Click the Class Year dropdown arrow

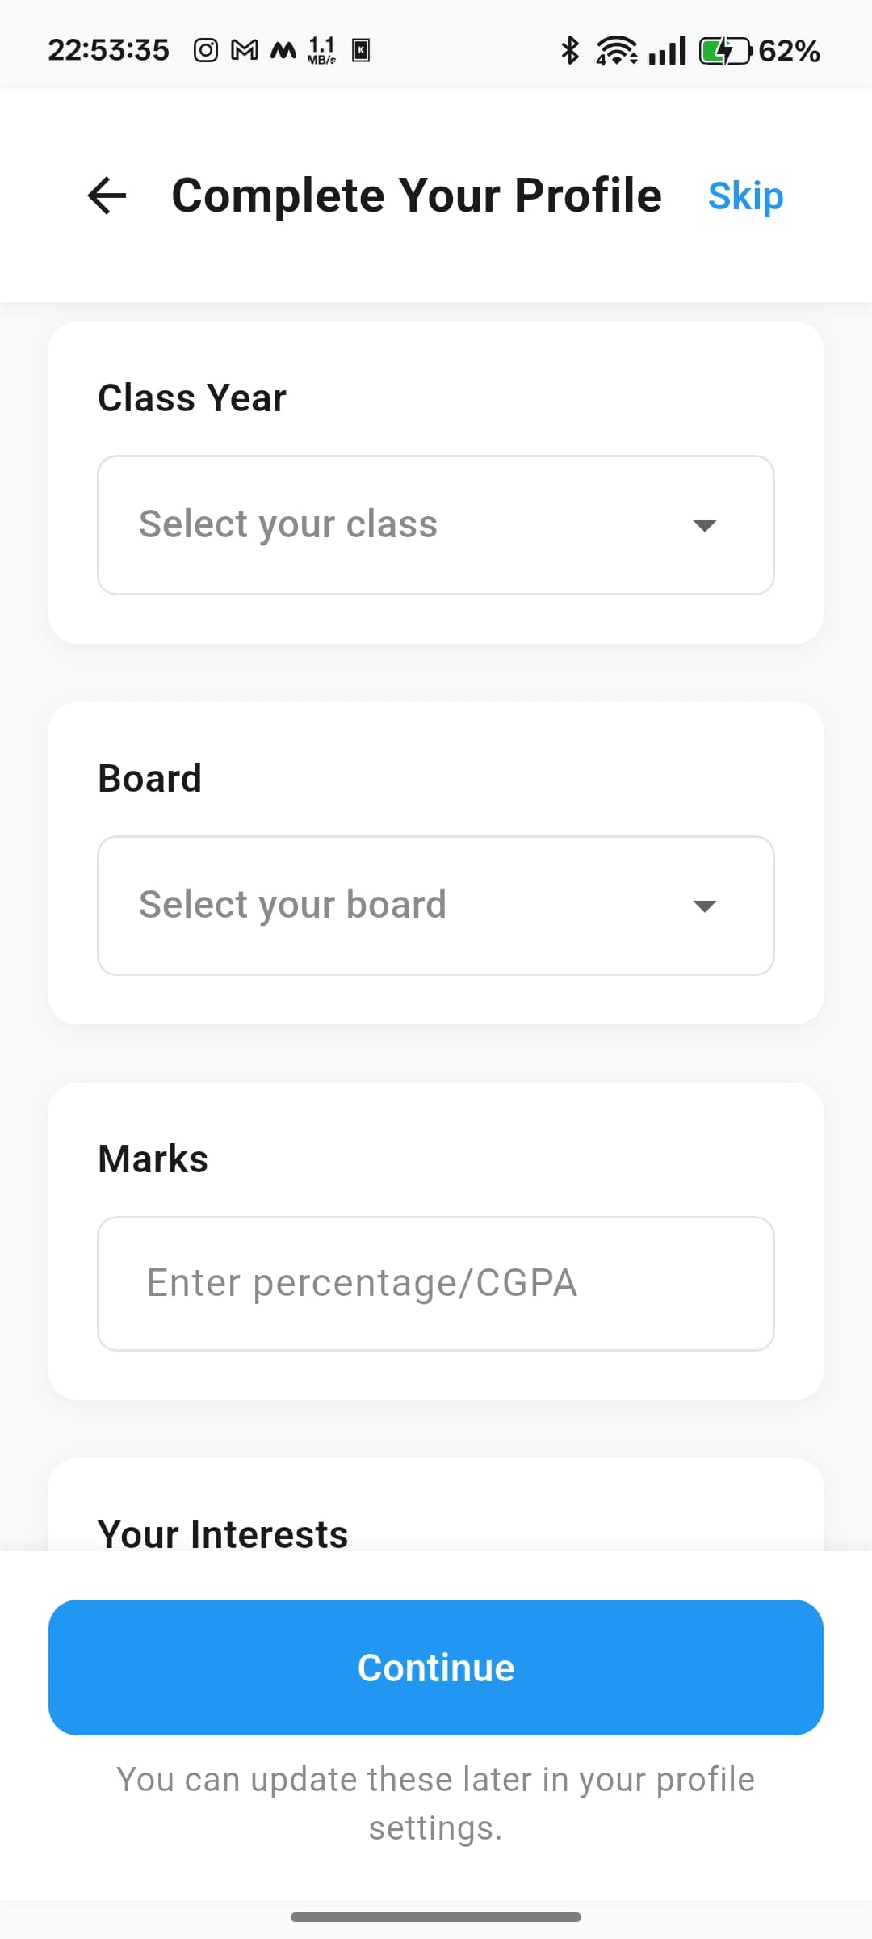(x=705, y=526)
